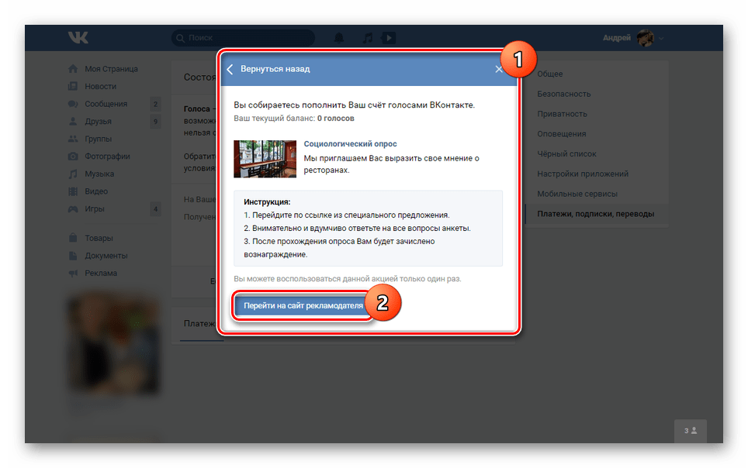748x468 pixels.
Task: Open notifications bell icon
Action: click(339, 38)
